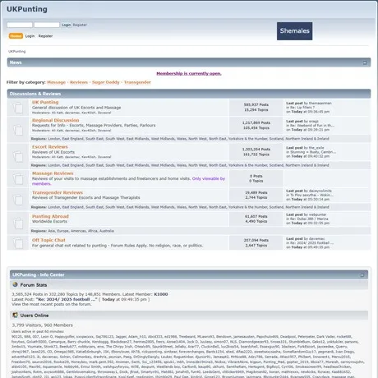The height and width of the screenshot is (378, 378).
Task: Click the Users Online icon
Action: tap(15, 315)
